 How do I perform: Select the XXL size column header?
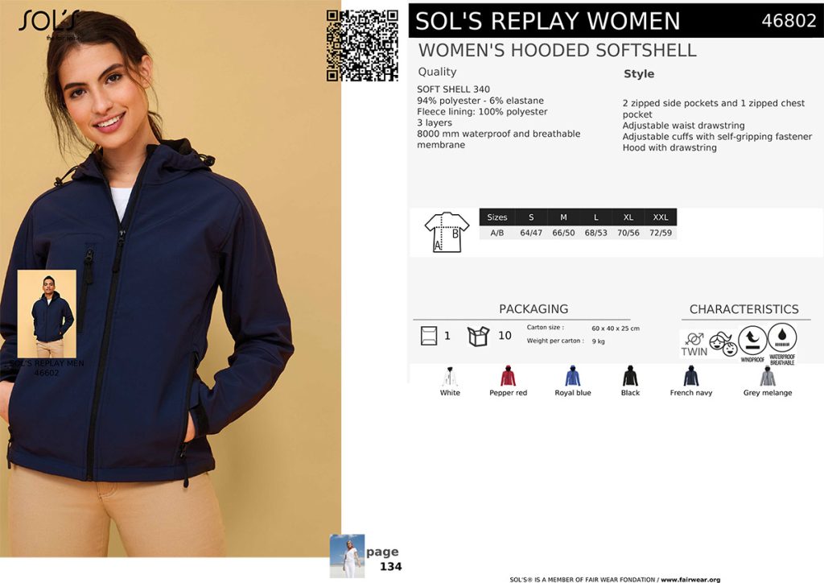(x=661, y=217)
